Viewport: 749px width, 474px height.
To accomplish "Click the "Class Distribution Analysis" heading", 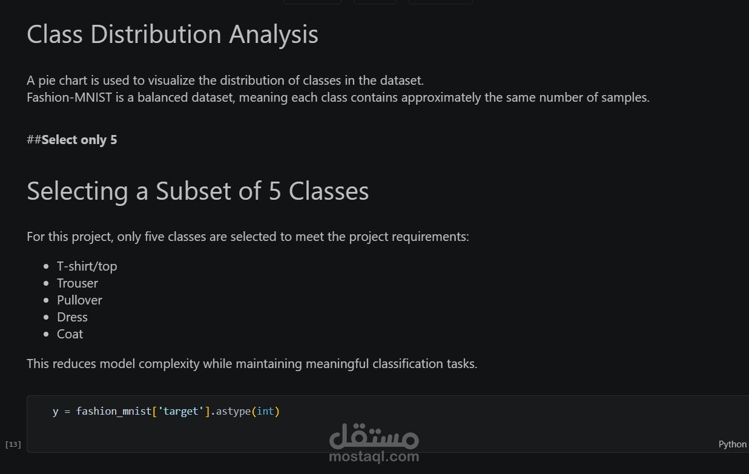I will click(173, 35).
